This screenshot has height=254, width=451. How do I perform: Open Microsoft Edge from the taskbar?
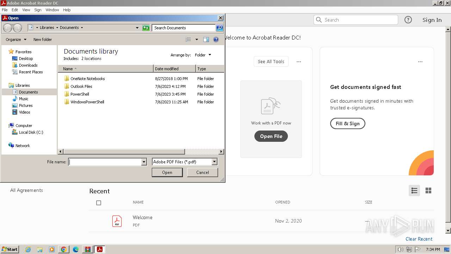tap(76, 249)
